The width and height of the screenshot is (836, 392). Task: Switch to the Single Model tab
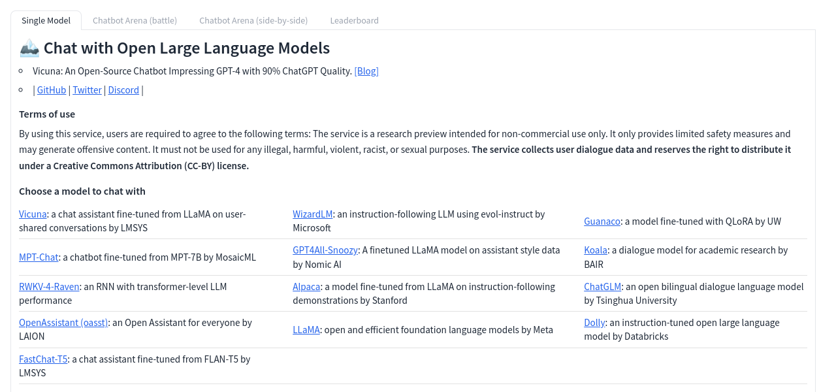46,20
